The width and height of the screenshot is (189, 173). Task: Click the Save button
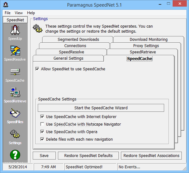[44, 156]
